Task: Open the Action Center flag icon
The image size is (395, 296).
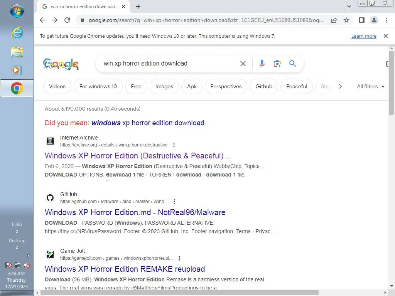Action: click(x=8, y=265)
